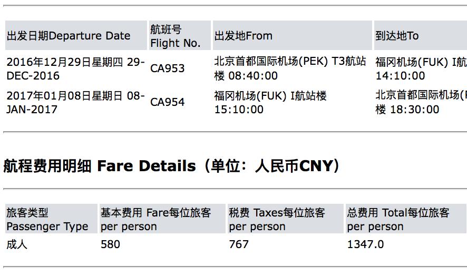Select the total fare value 1347.0
Screen dimensions: 467x276
(365, 244)
